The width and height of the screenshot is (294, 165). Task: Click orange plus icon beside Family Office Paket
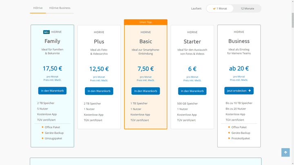point(42,127)
